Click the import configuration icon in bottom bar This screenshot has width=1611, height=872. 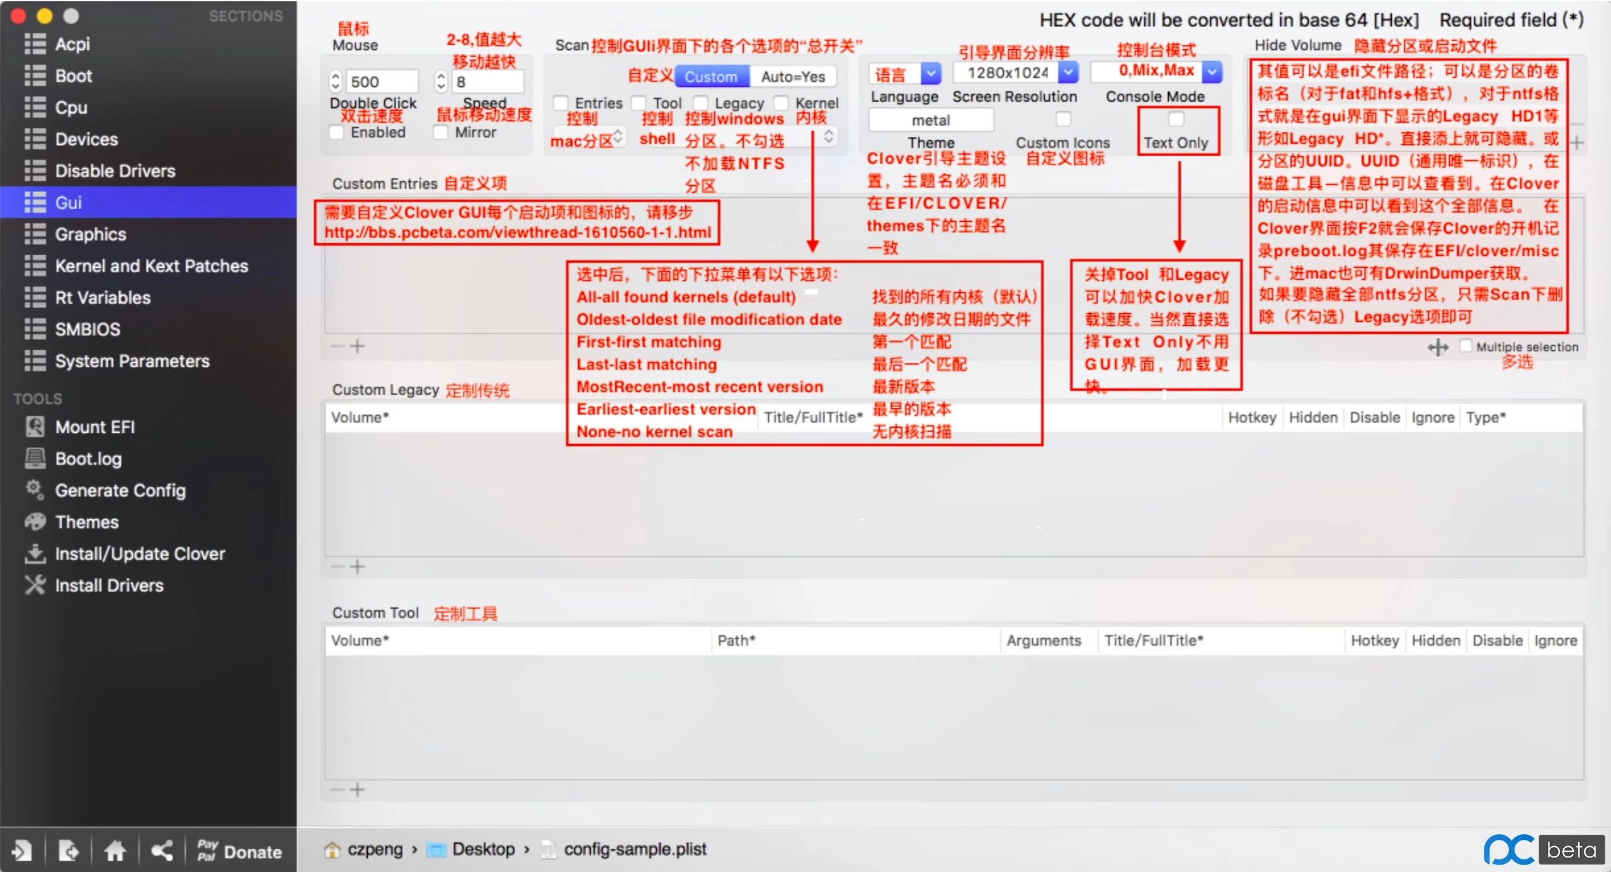point(21,851)
